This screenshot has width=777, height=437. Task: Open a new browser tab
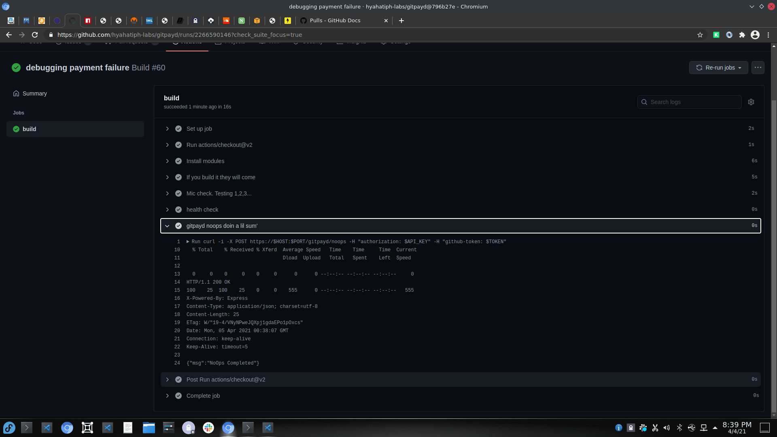401,21
